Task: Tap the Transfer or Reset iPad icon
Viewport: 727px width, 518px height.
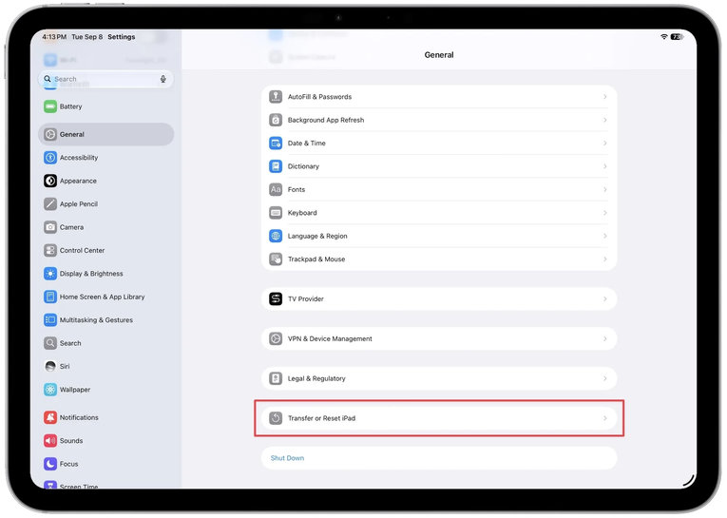Action: (x=276, y=418)
